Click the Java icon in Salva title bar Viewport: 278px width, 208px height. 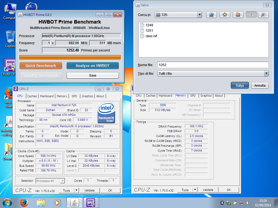pyautogui.click(x=138, y=5)
